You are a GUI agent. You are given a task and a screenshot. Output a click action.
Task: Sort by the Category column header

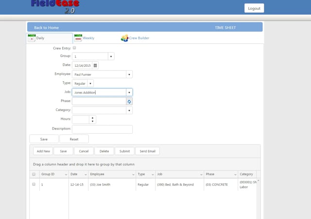click(x=246, y=174)
